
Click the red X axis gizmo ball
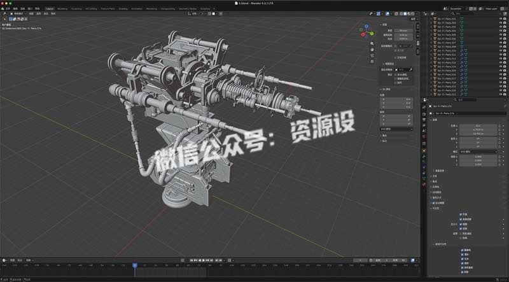tap(363, 34)
